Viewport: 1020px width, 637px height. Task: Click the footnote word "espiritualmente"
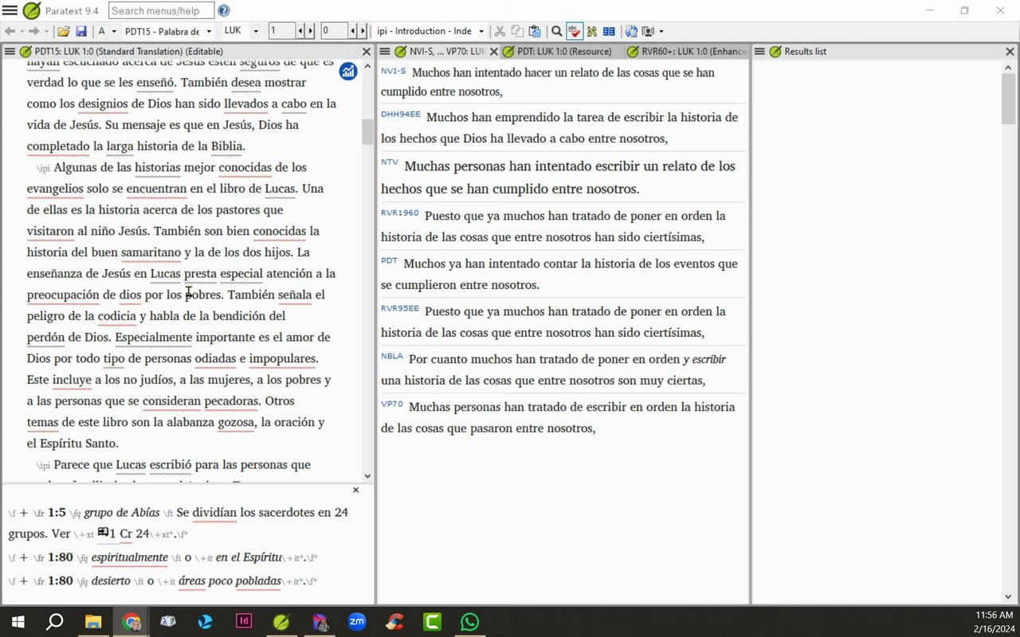[x=130, y=557]
